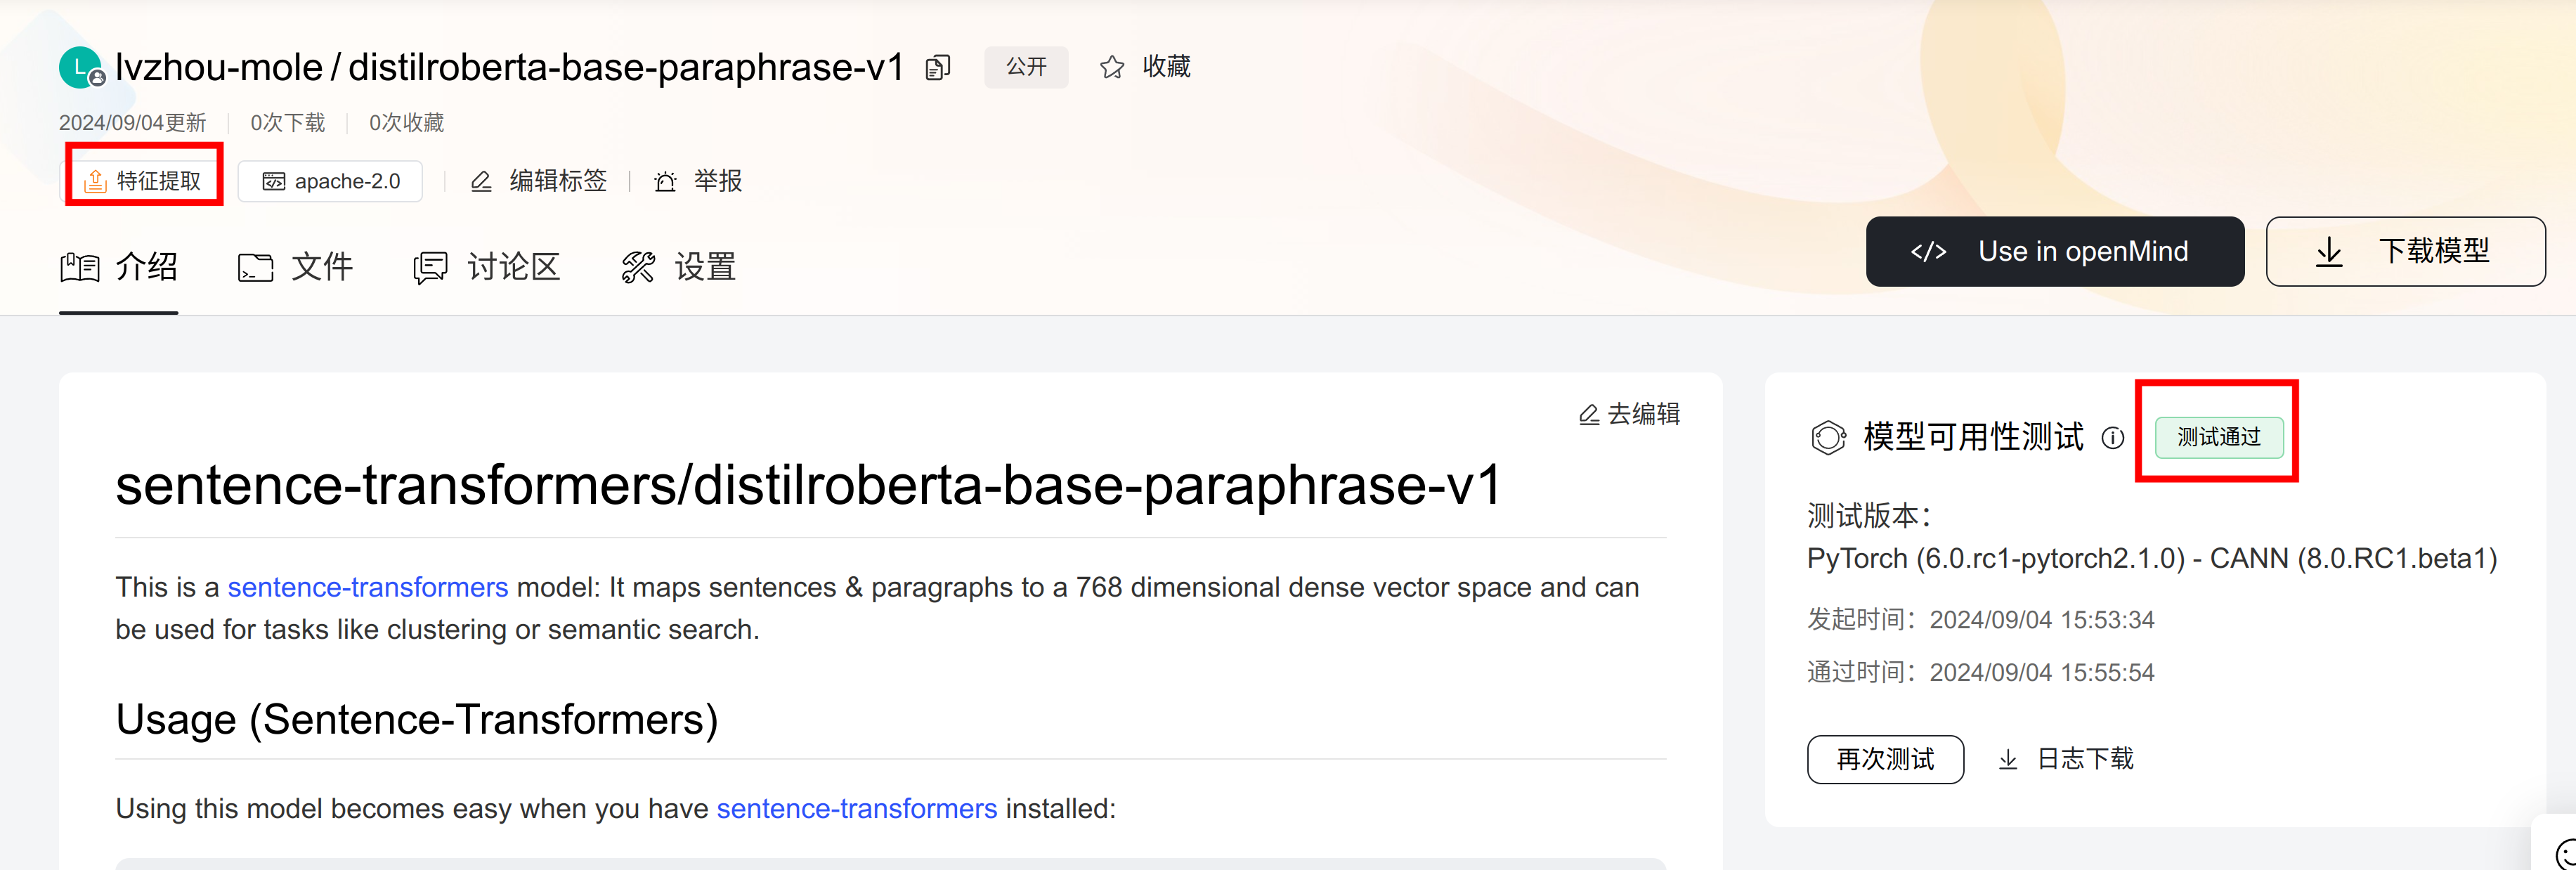
Task: Click the 设置 tools icon
Action: 638,267
